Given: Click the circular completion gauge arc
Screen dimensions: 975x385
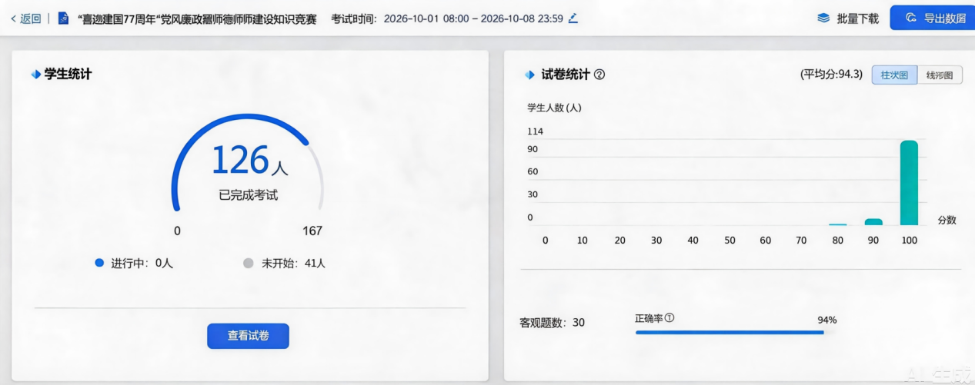Looking at the screenshot, I should pyautogui.click(x=248, y=162).
